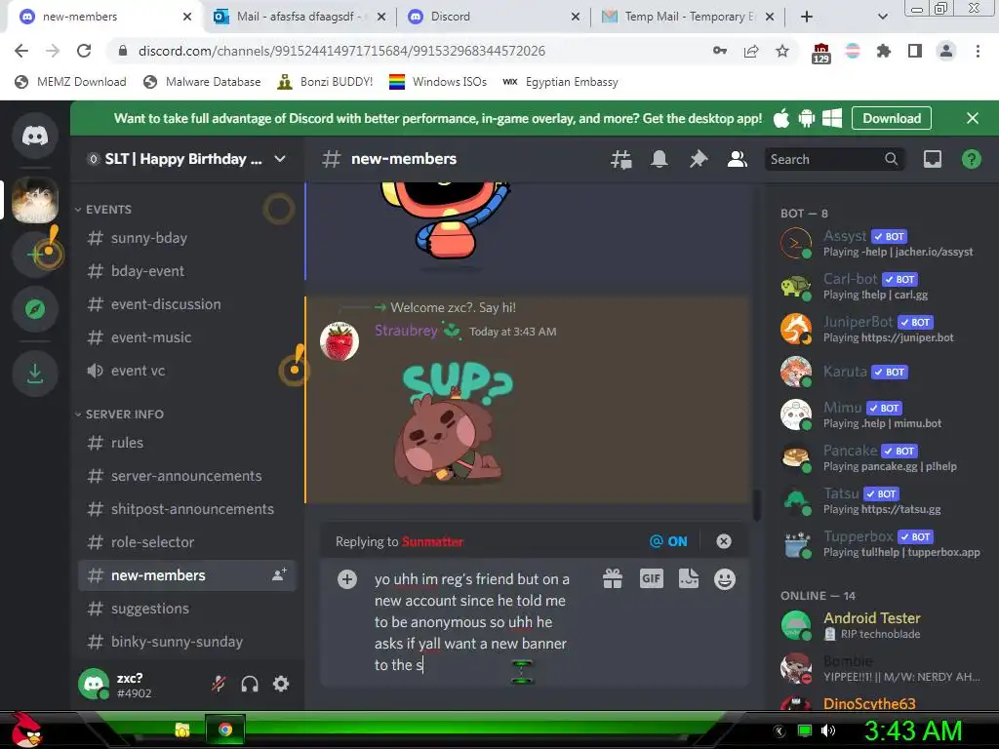This screenshot has width=999, height=749.
Task: Open Assyst bot in member list
Action: tap(882, 243)
